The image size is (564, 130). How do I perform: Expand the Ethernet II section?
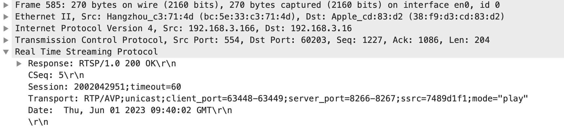coord(6,17)
